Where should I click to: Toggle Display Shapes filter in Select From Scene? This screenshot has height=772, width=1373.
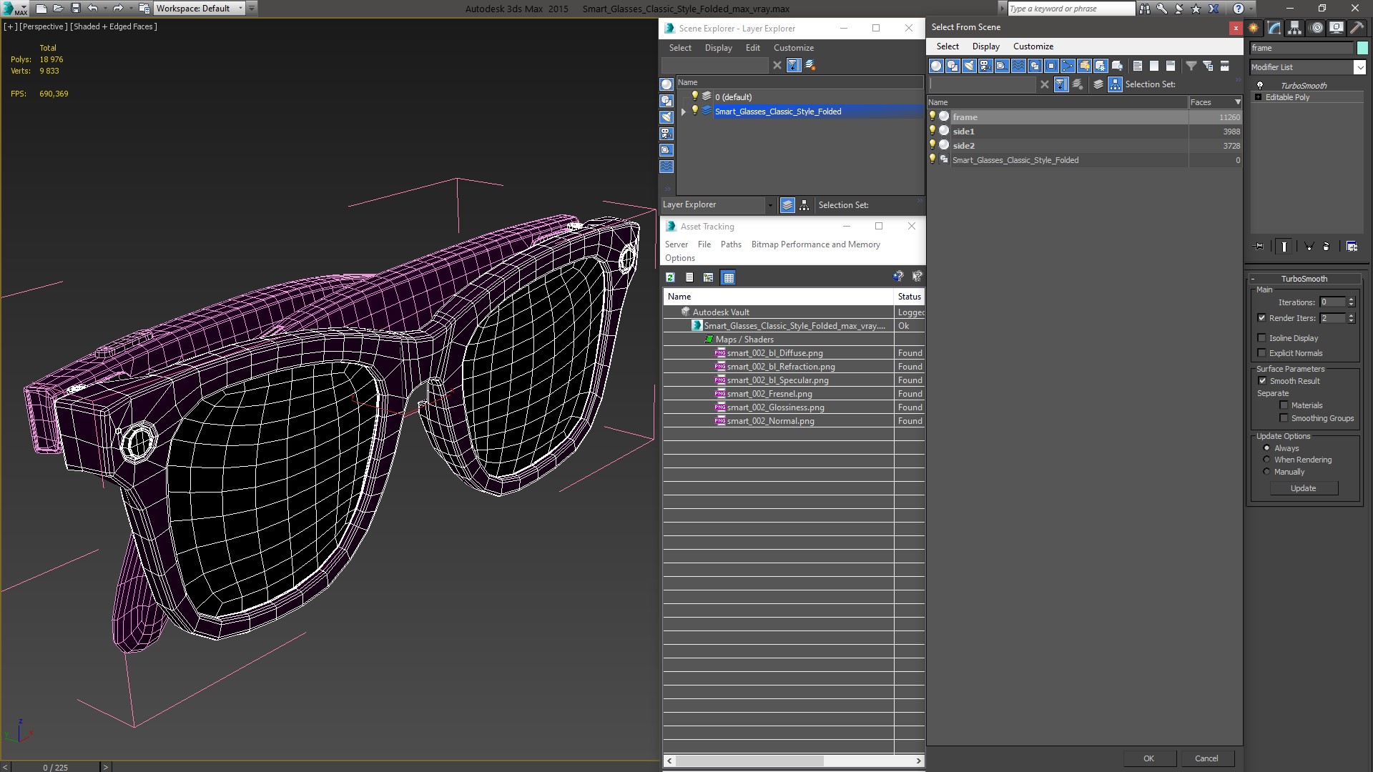click(x=953, y=66)
